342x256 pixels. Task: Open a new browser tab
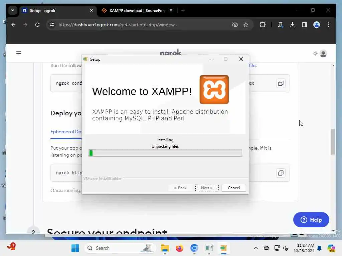click(183, 10)
